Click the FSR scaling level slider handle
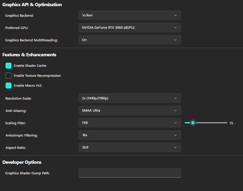 [x=193, y=123]
